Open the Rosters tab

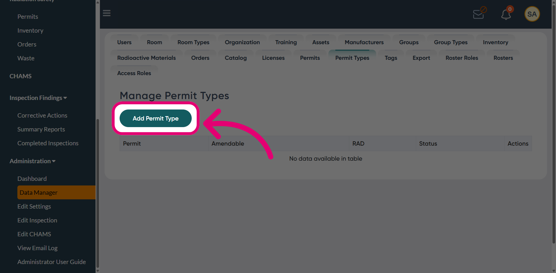pyautogui.click(x=503, y=58)
